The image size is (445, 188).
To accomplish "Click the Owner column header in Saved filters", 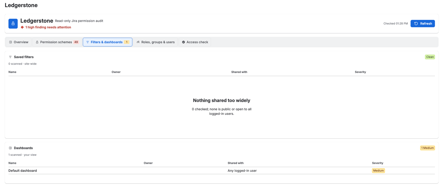I will tap(116, 72).
